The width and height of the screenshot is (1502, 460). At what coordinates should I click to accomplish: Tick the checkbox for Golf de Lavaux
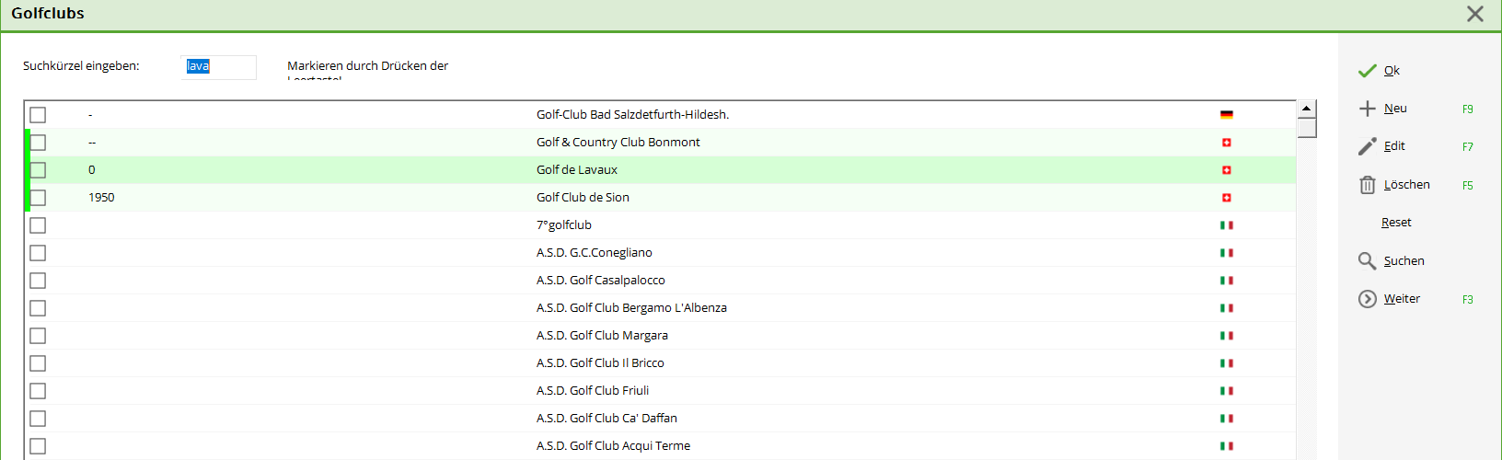(38, 170)
